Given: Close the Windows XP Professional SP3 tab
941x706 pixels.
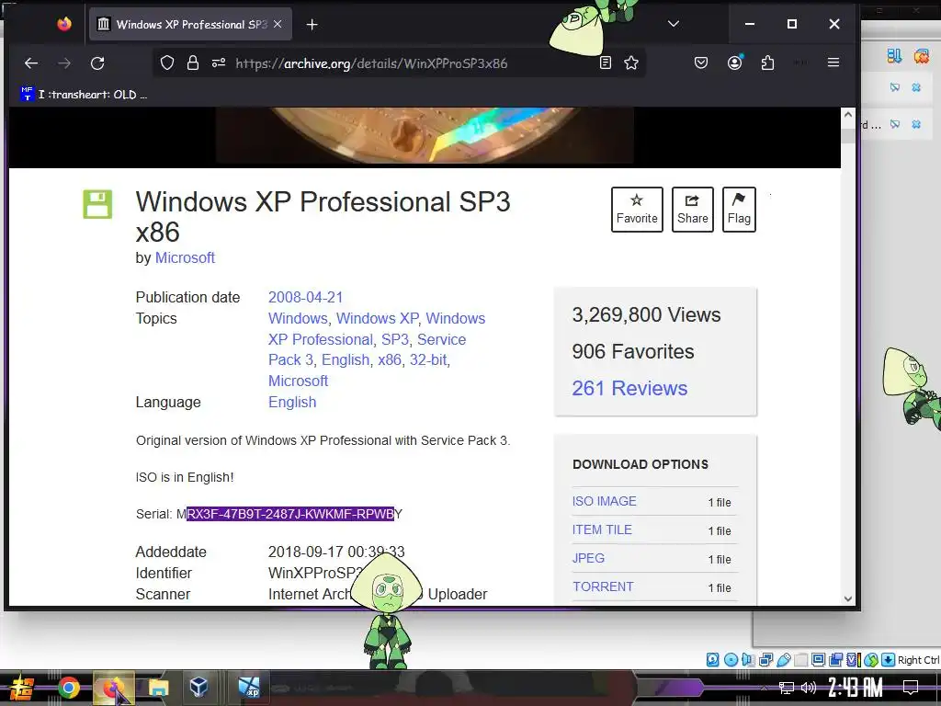Looking at the screenshot, I should [x=278, y=24].
